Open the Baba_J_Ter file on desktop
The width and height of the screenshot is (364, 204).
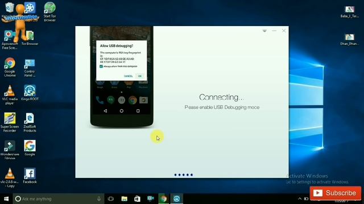350,12
